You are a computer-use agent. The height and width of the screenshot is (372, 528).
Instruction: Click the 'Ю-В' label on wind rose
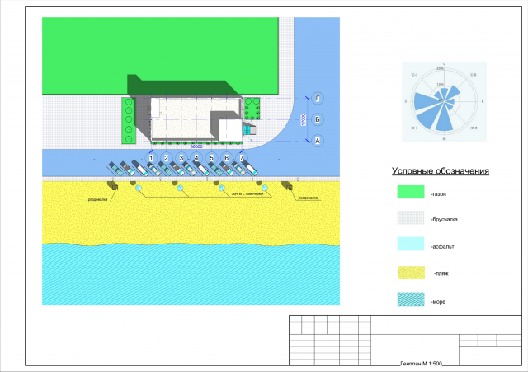(x=474, y=128)
